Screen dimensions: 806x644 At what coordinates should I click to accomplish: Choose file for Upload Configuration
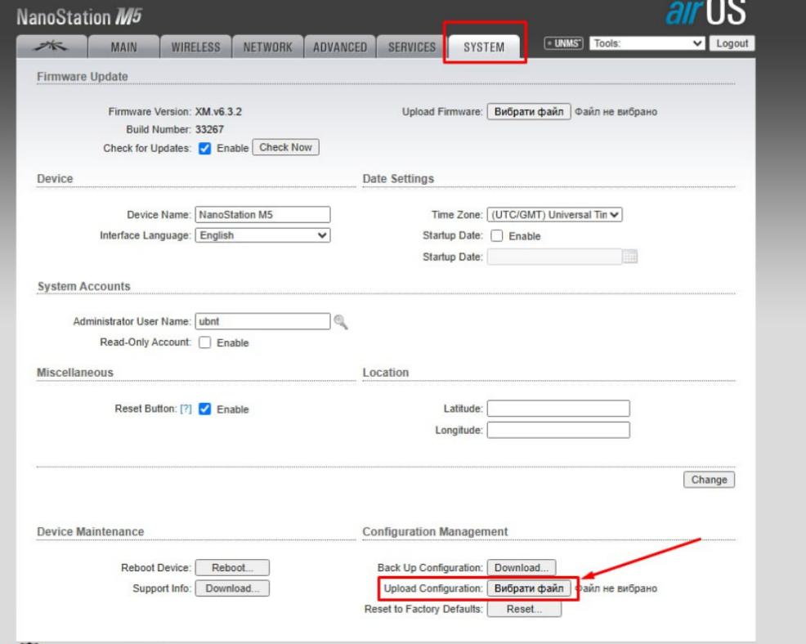click(x=529, y=588)
